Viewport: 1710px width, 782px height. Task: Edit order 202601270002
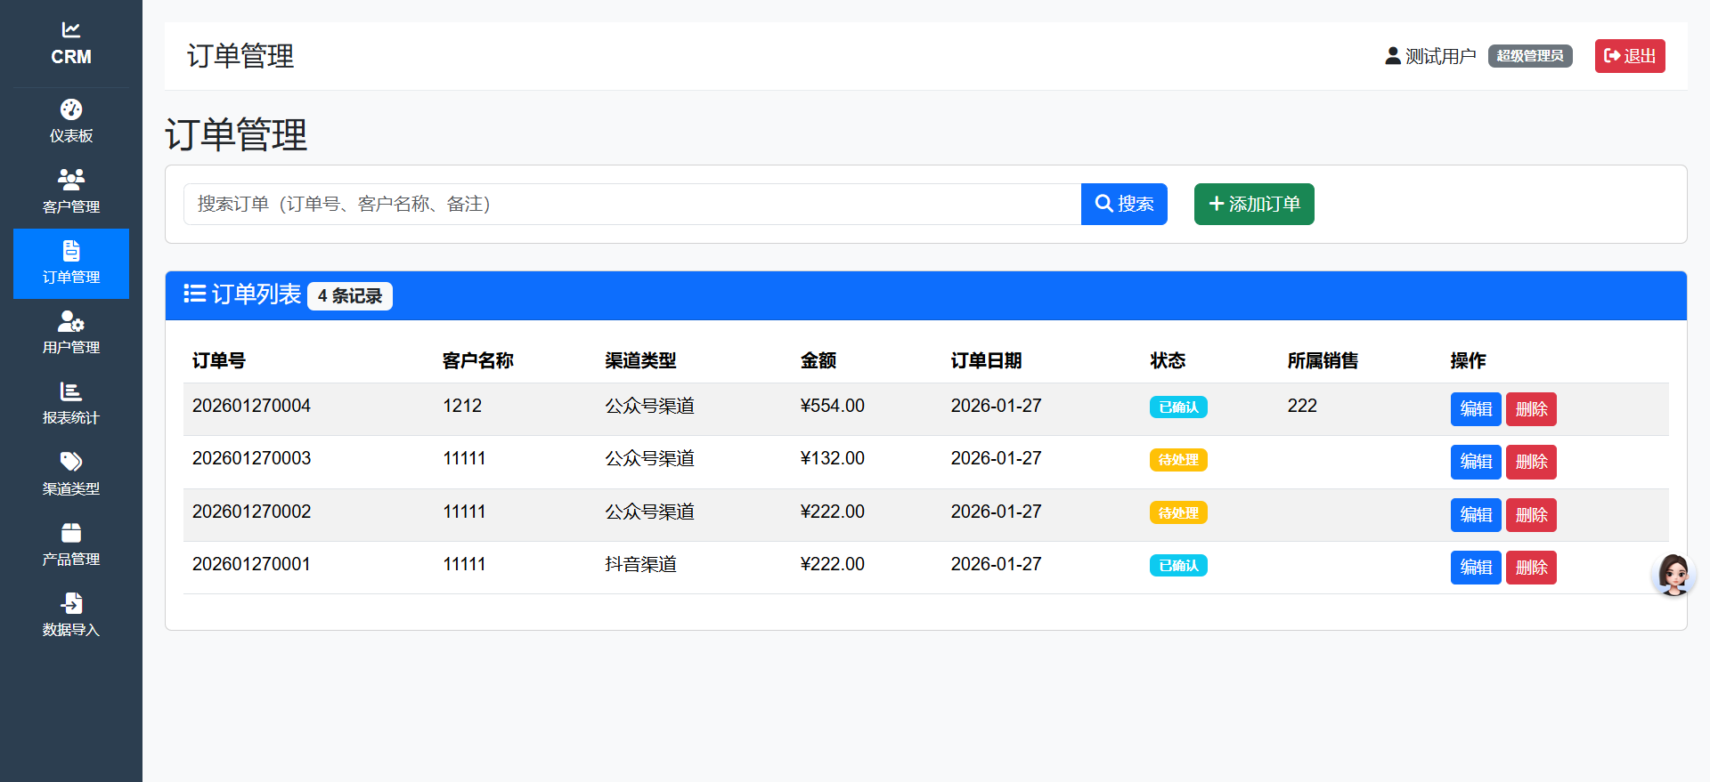point(1475,515)
